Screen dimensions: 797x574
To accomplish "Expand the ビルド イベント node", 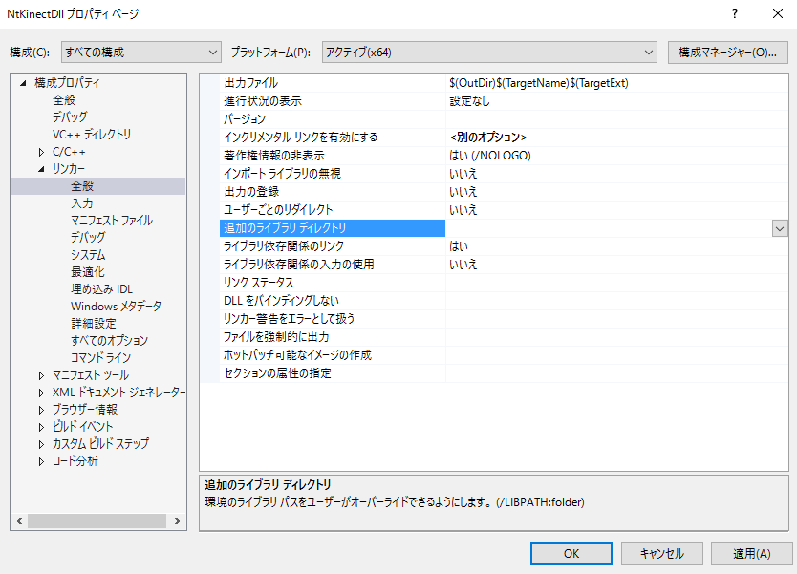I will (x=41, y=427).
